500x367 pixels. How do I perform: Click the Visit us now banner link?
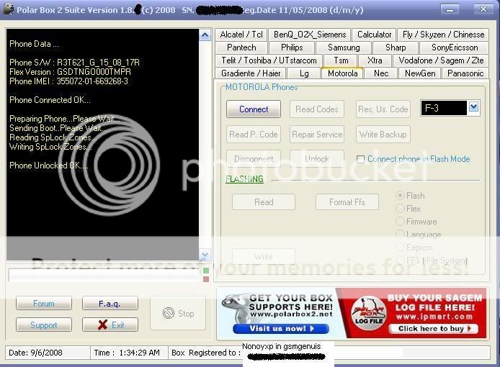[x=281, y=328]
